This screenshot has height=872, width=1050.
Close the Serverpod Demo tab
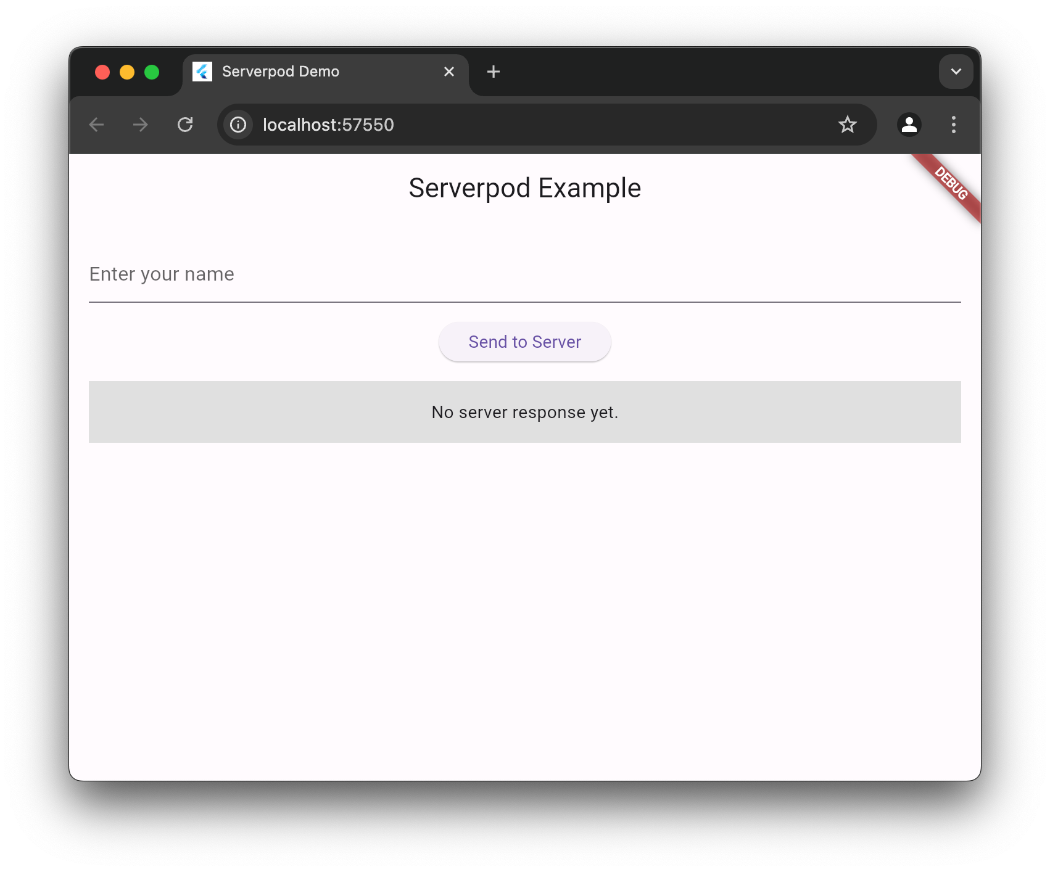pyautogui.click(x=449, y=72)
